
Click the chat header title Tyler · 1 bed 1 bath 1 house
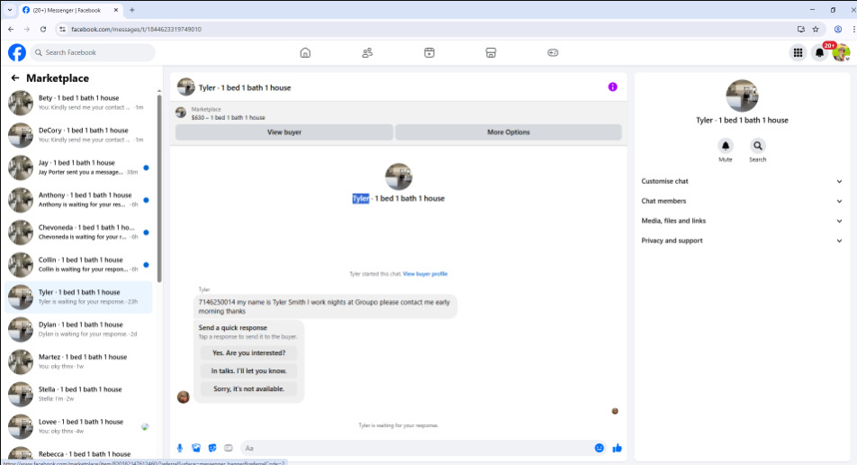click(245, 87)
